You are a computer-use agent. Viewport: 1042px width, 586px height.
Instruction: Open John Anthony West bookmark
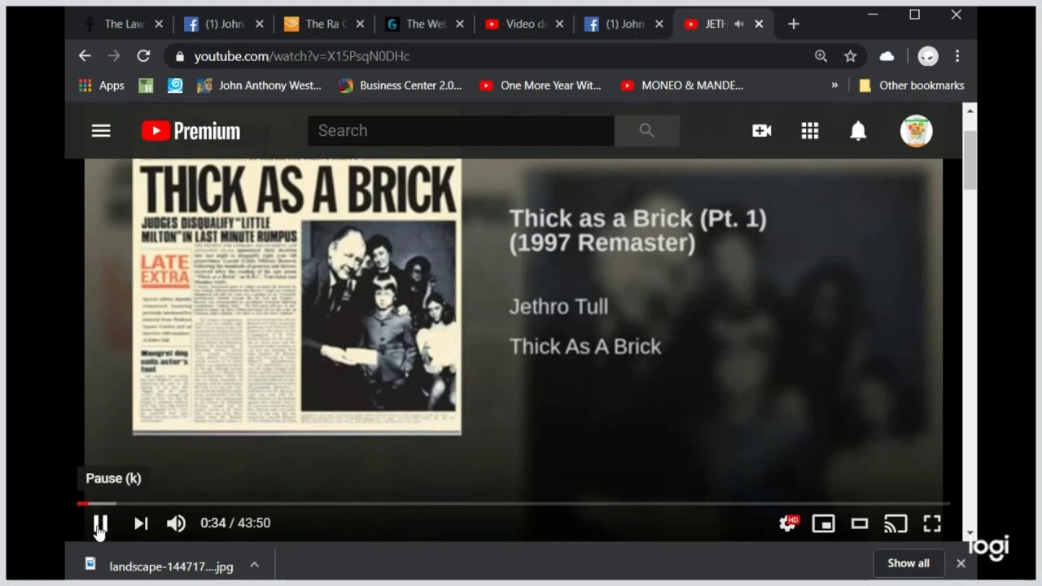260,85
